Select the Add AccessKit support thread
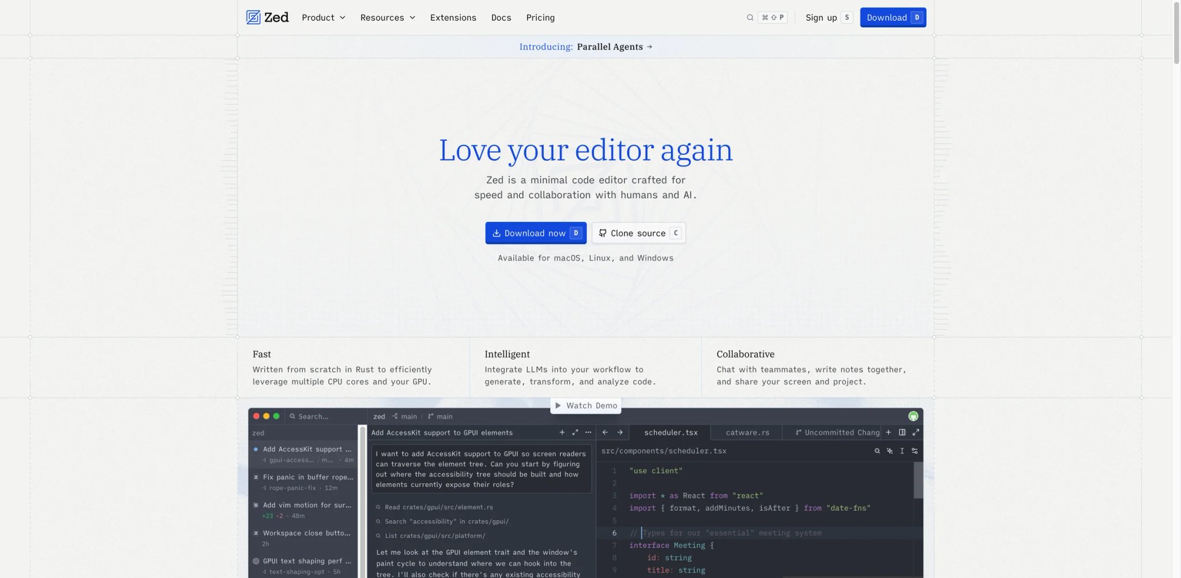1181x578 pixels. tap(304, 454)
